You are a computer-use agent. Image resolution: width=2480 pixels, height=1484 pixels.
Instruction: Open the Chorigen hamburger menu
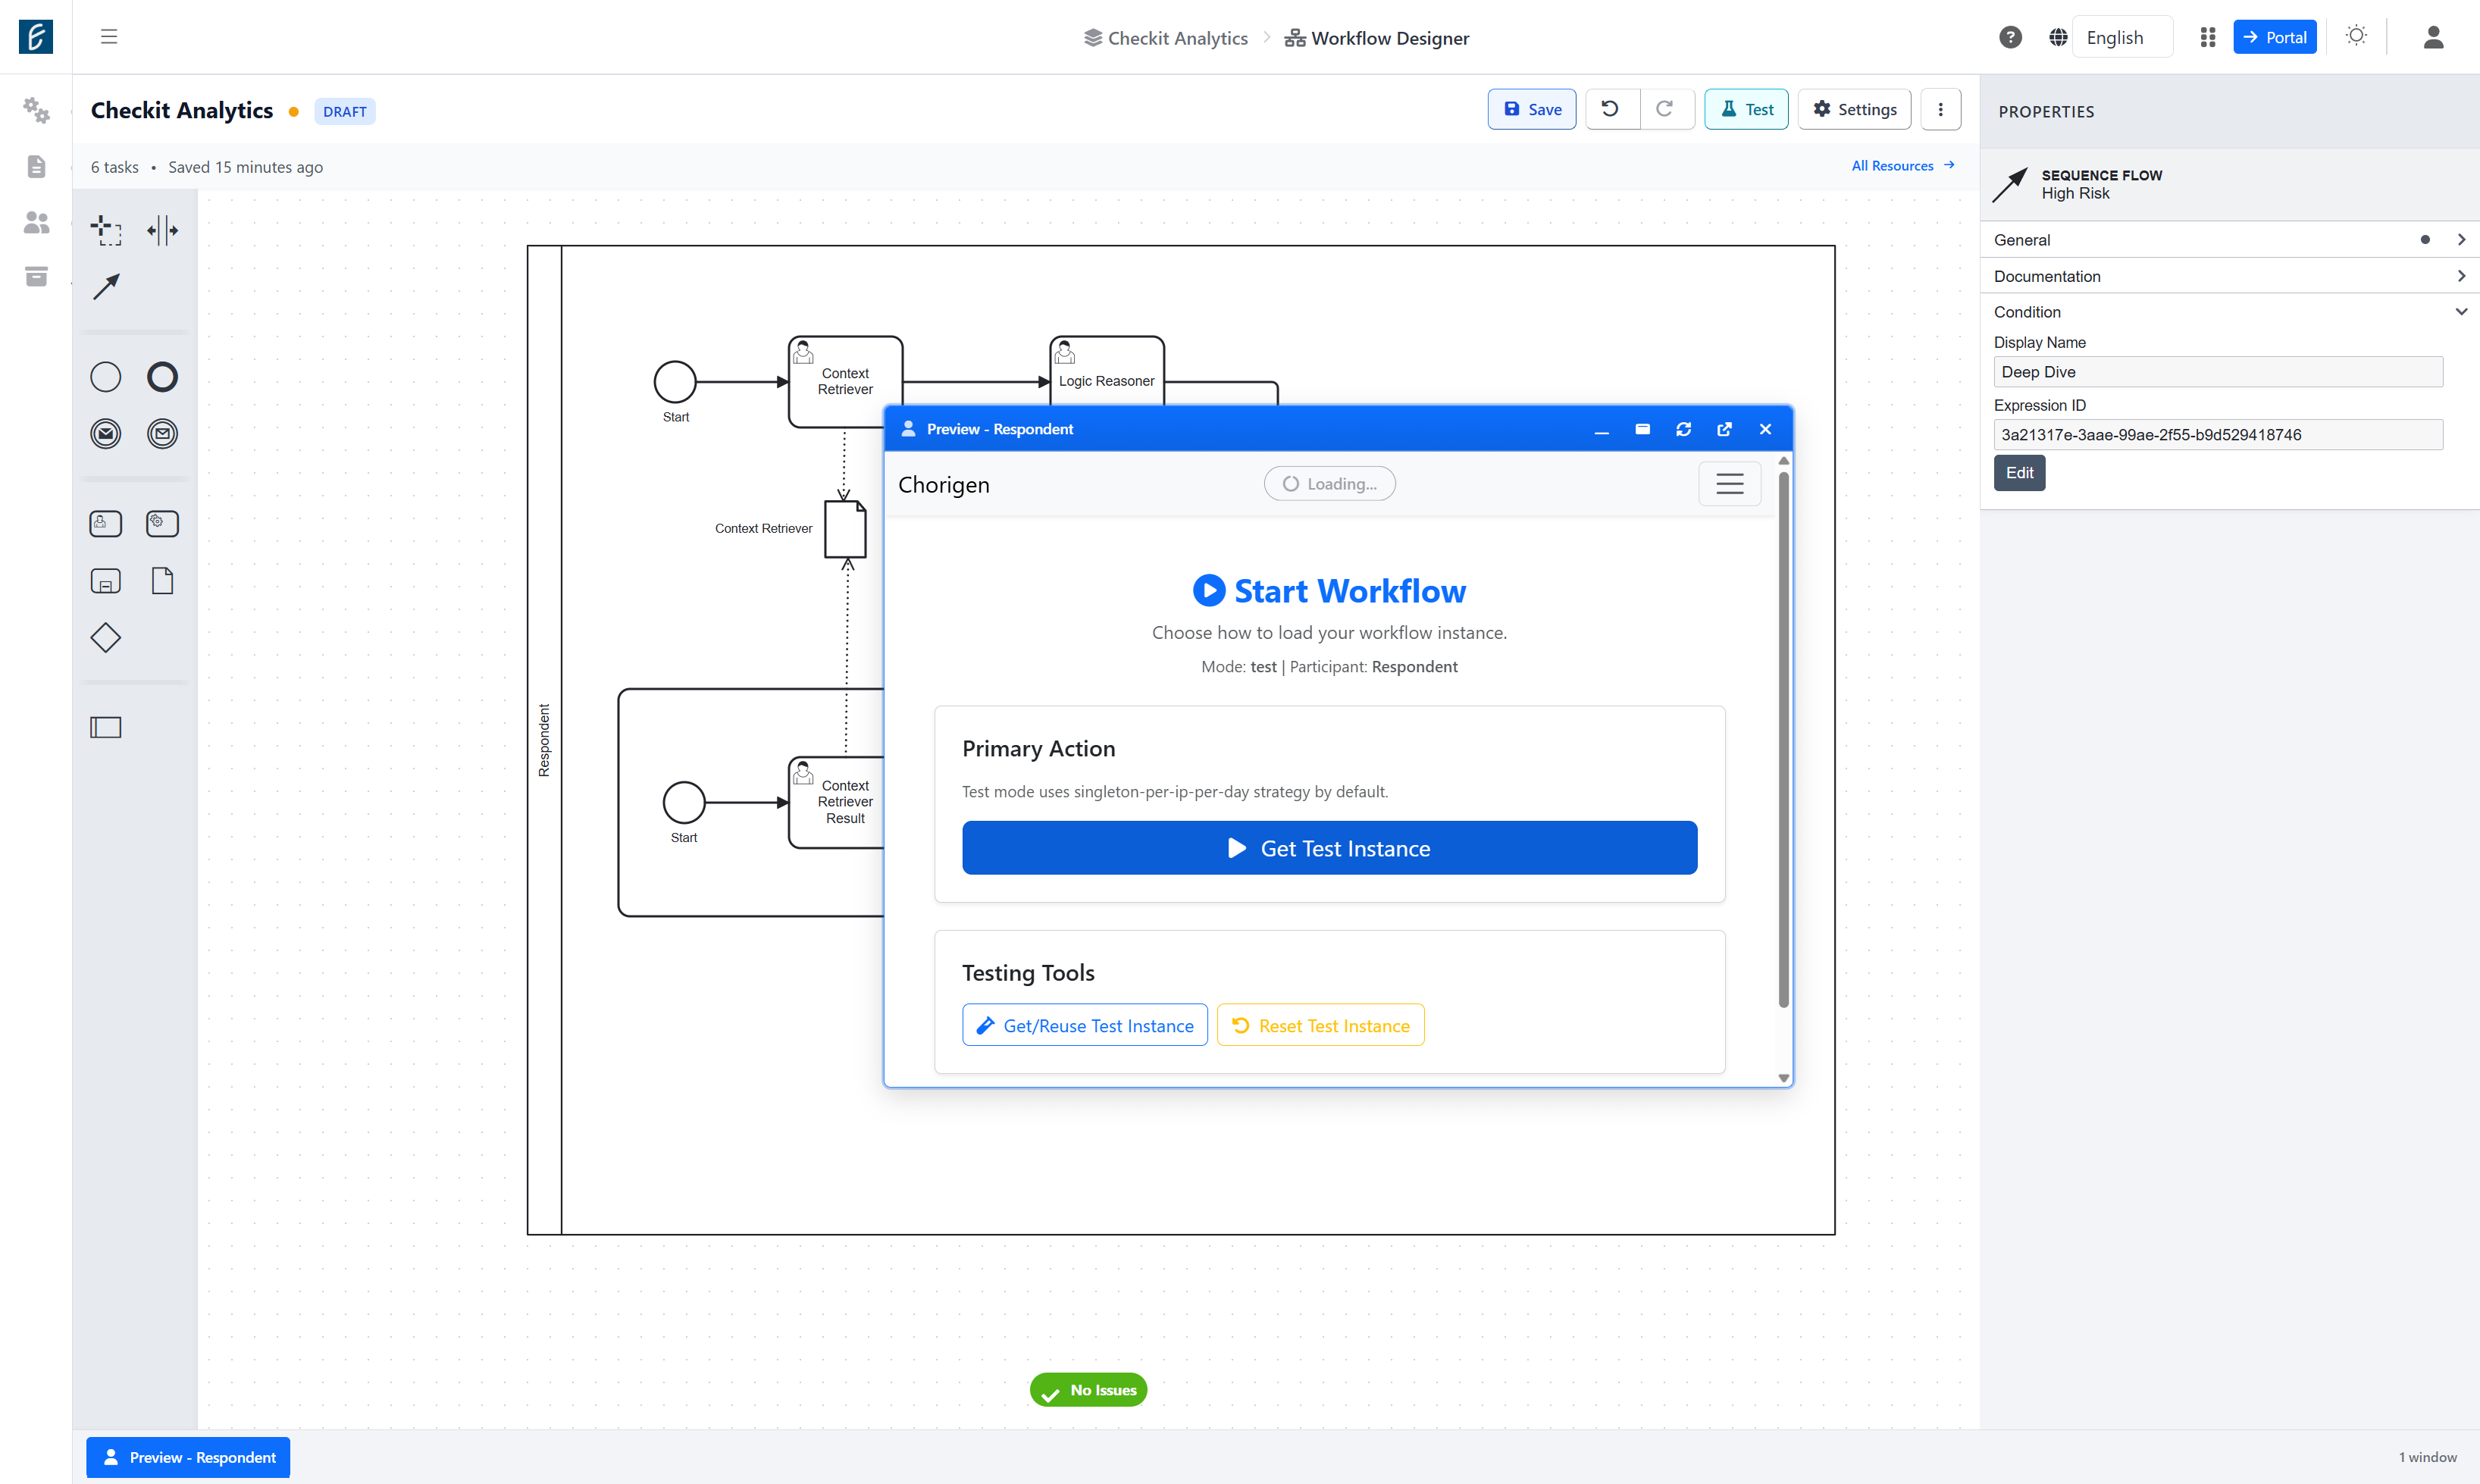click(x=1730, y=484)
